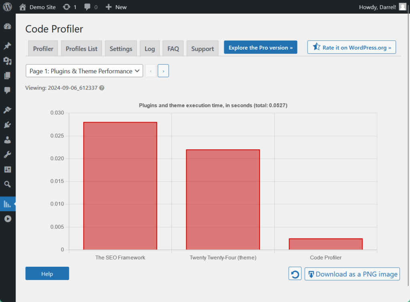Open Settings sidebar sliders icon
Screen dimensions: 410x302
pos(8,169)
